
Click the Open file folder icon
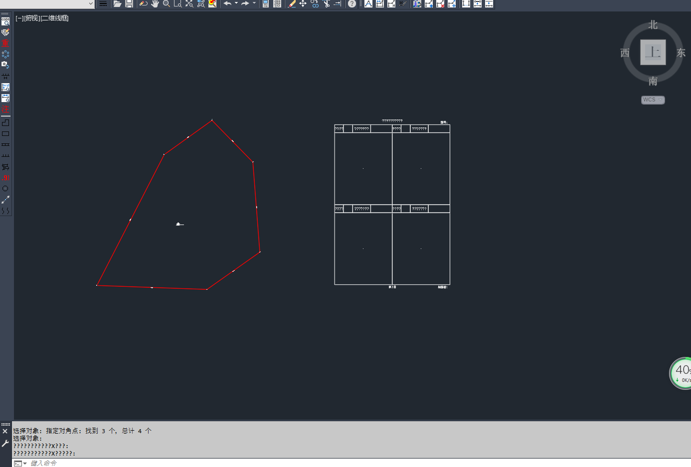117,3
